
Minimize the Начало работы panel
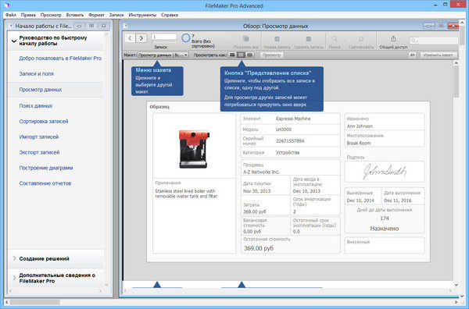(79, 26)
